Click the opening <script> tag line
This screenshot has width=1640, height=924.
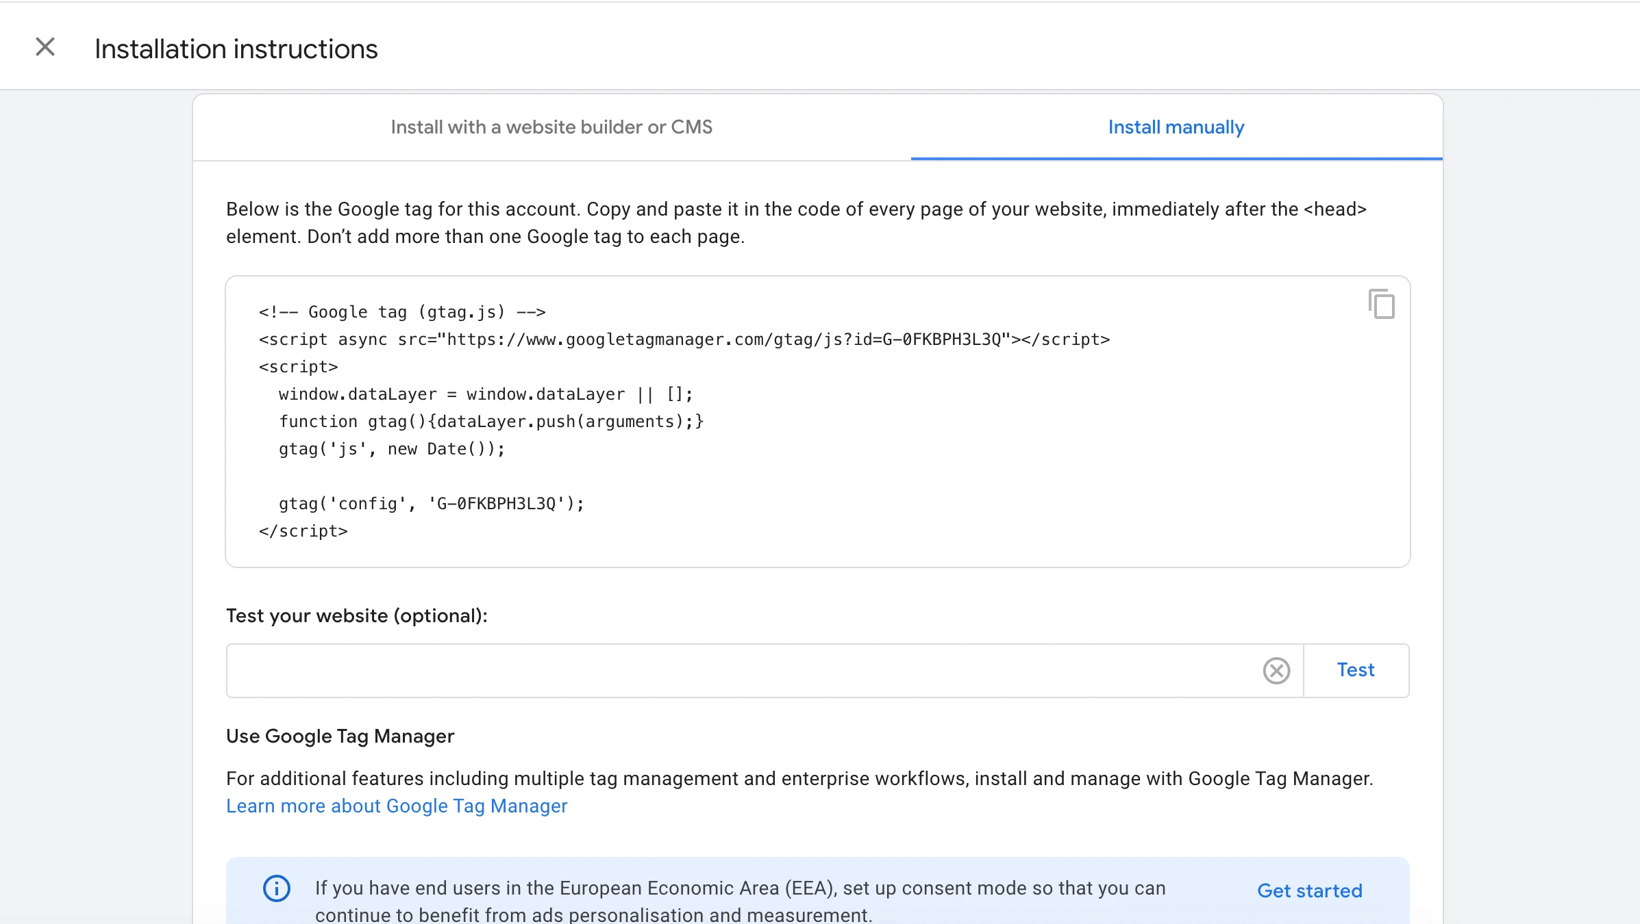[x=298, y=367]
